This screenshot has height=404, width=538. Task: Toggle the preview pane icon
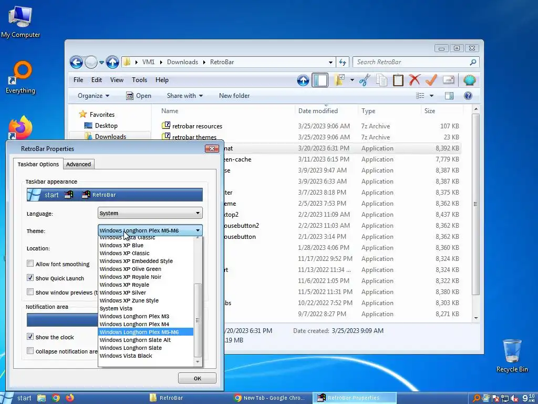(449, 96)
